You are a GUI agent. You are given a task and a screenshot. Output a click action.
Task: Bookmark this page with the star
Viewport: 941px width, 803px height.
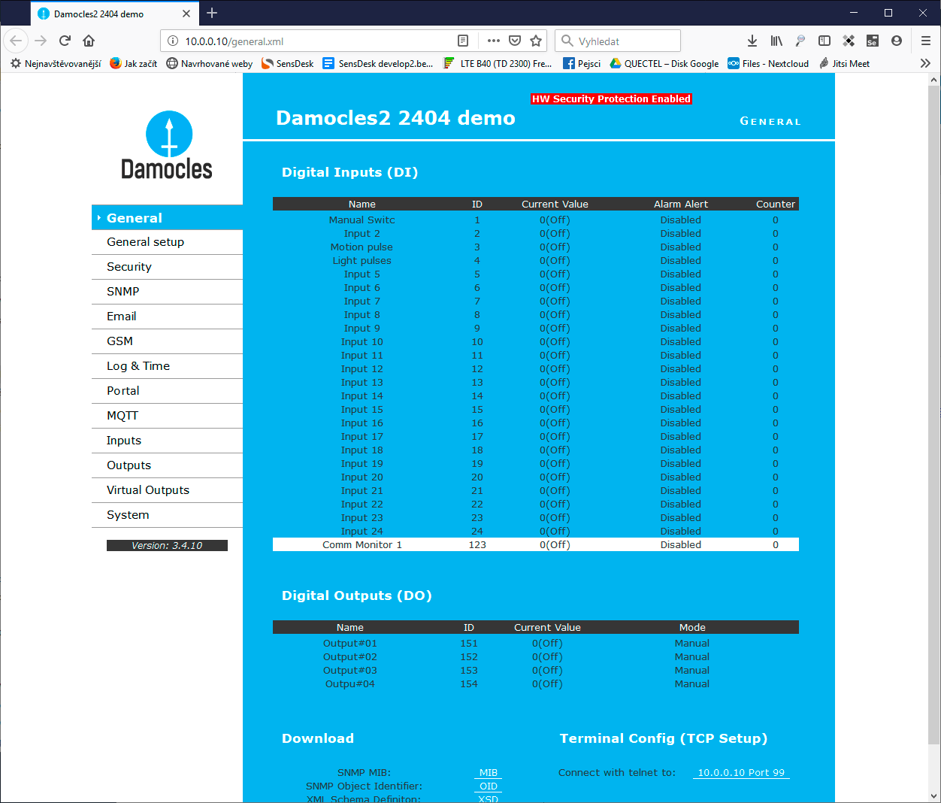coord(536,41)
